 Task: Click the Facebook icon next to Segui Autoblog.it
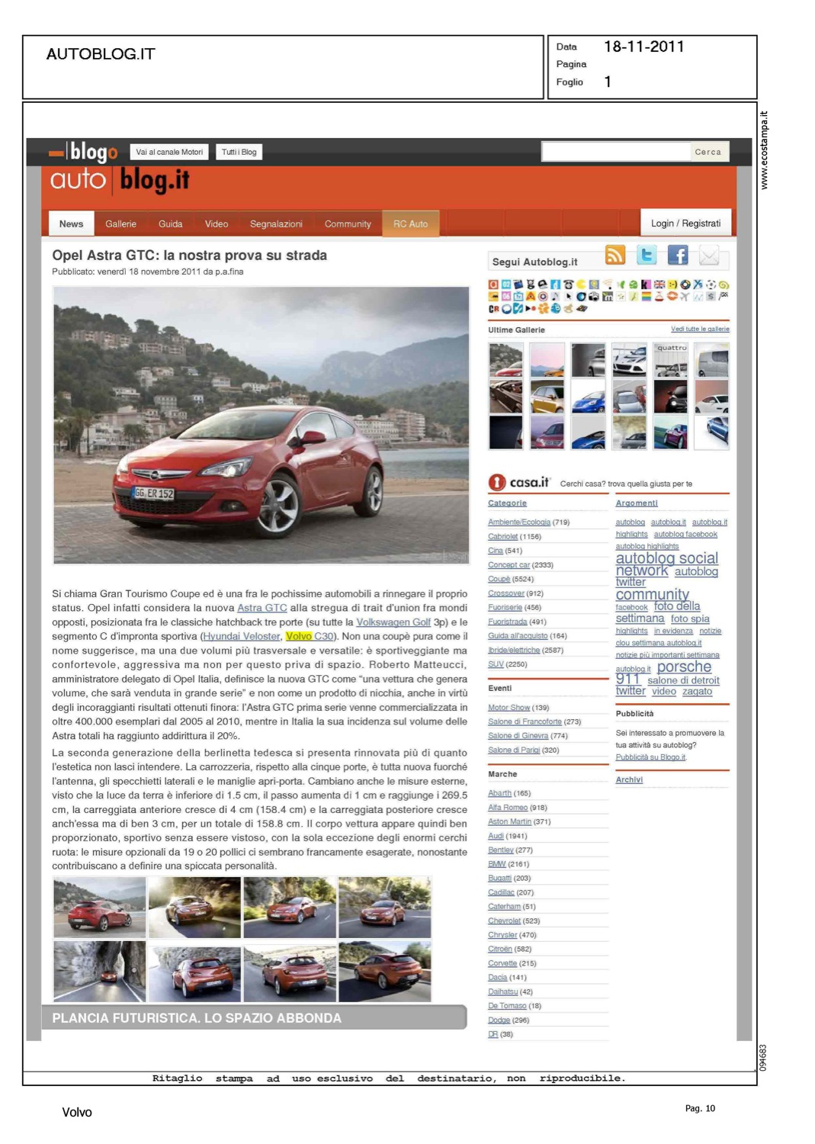(677, 255)
